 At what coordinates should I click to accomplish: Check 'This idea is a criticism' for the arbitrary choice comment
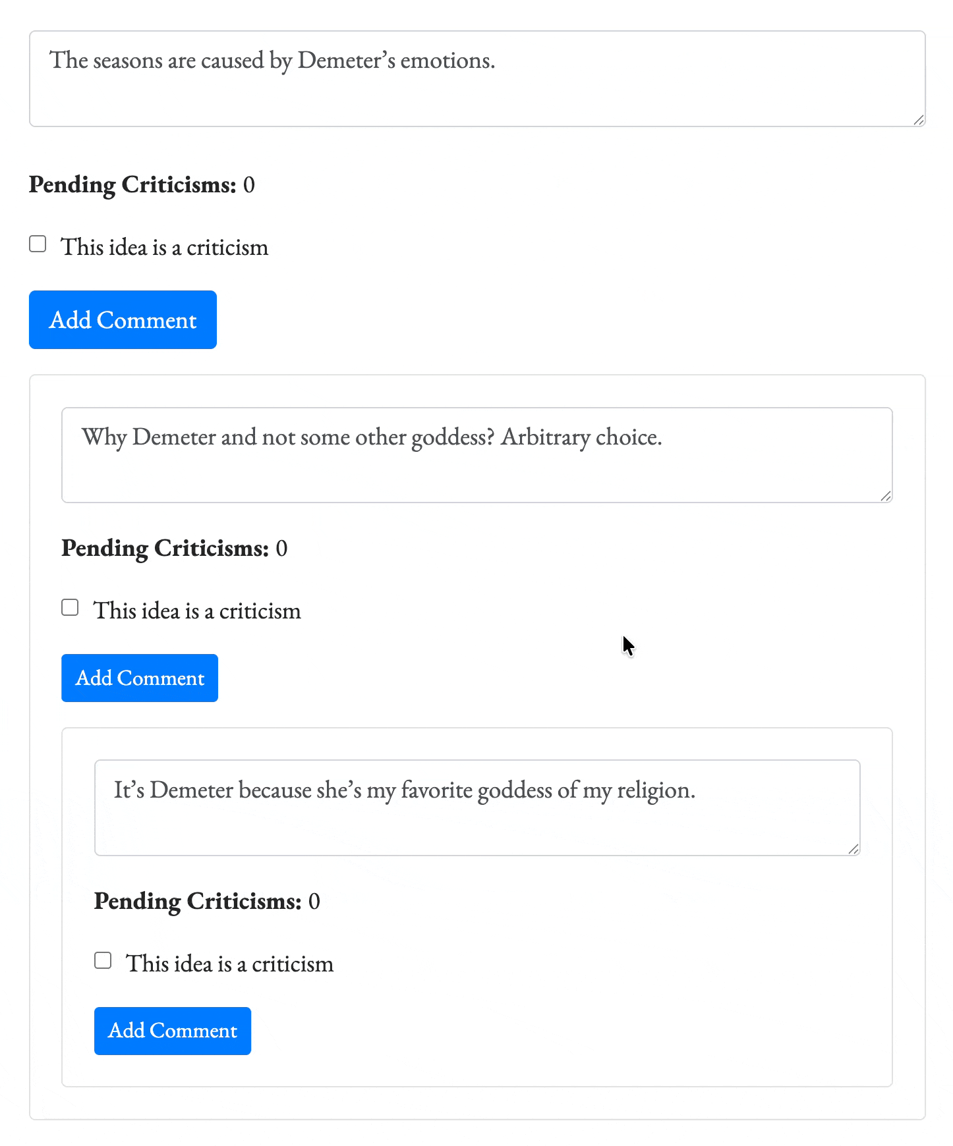tap(69, 607)
